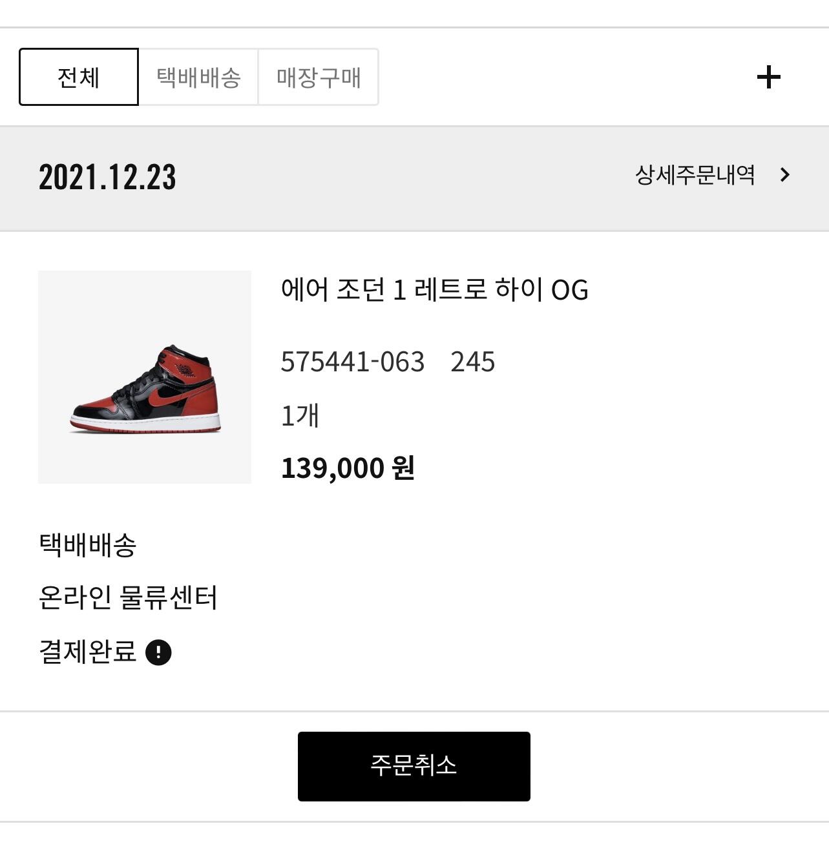Image resolution: width=829 pixels, height=846 pixels.
Task: Click the product code 575441-063
Action: 353,362
